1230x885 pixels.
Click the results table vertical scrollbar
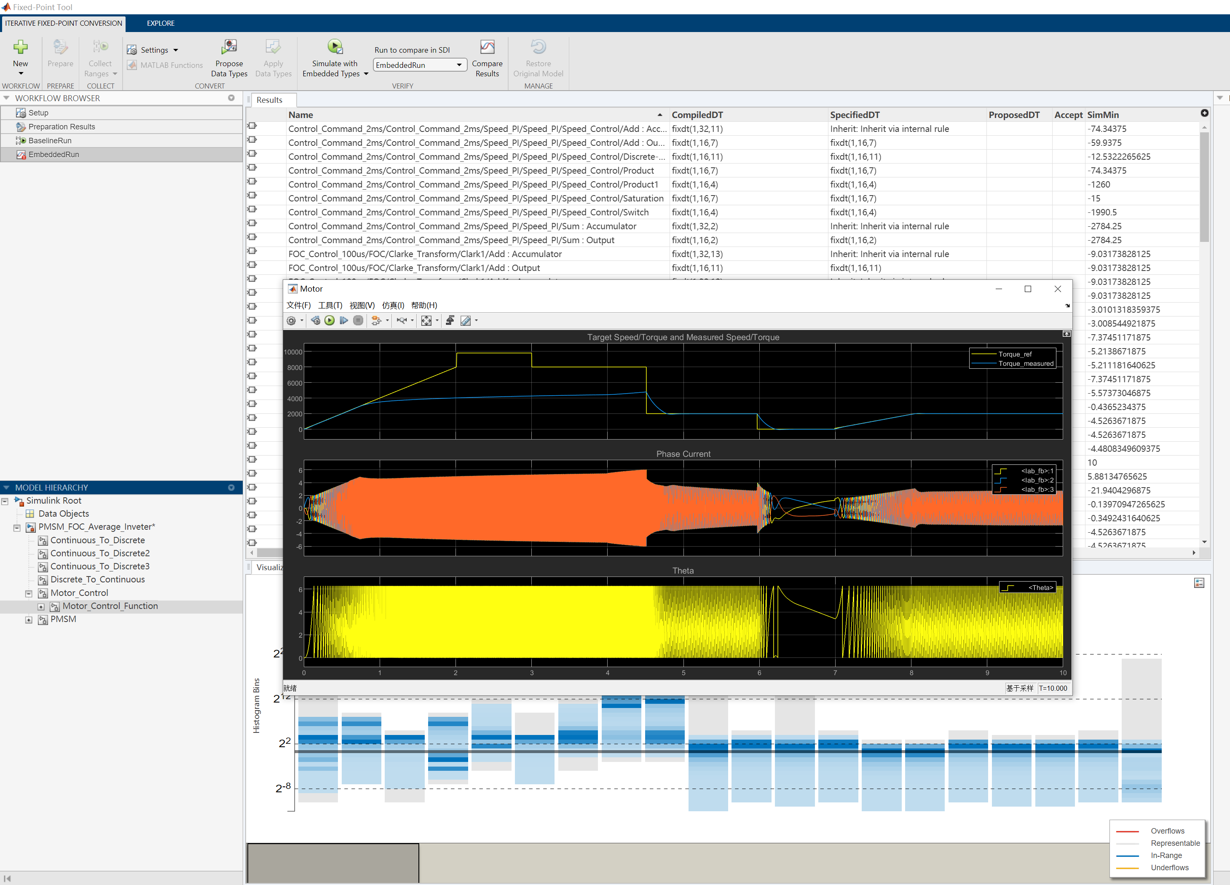[1204, 187]
